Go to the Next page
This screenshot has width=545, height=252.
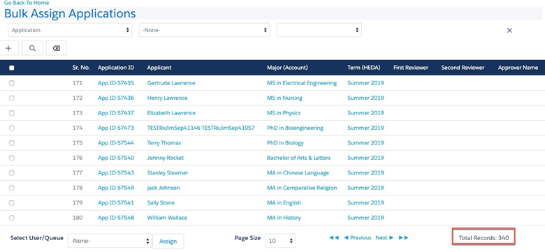384,238
